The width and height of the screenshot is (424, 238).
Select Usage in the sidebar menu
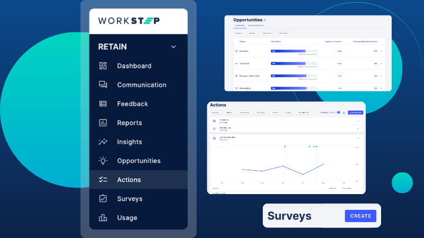click(138, 217)
